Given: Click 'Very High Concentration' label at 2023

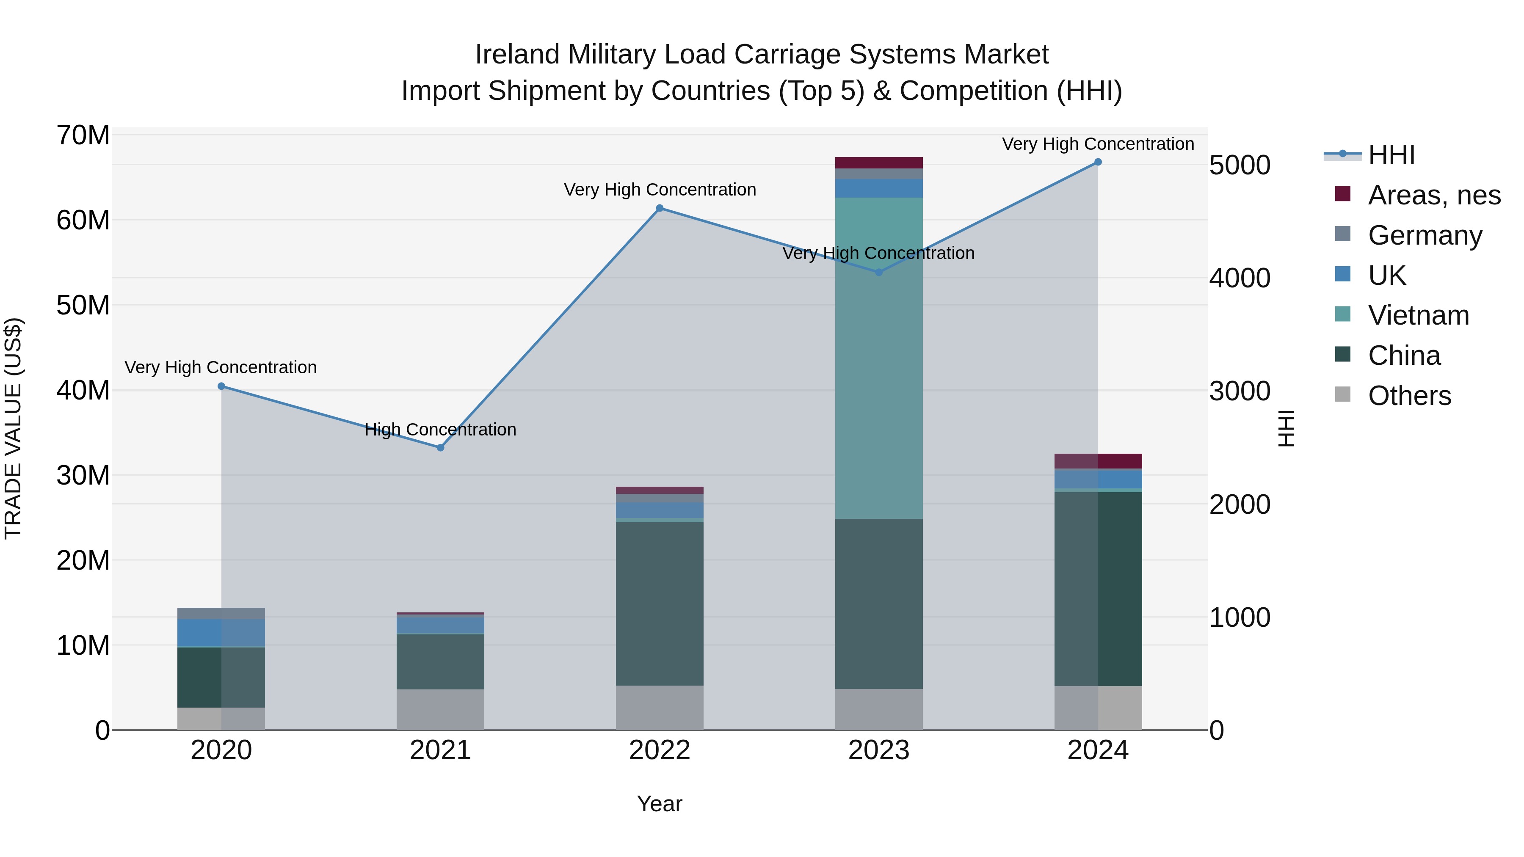Looking at the screenshot, I should [878, 253].
